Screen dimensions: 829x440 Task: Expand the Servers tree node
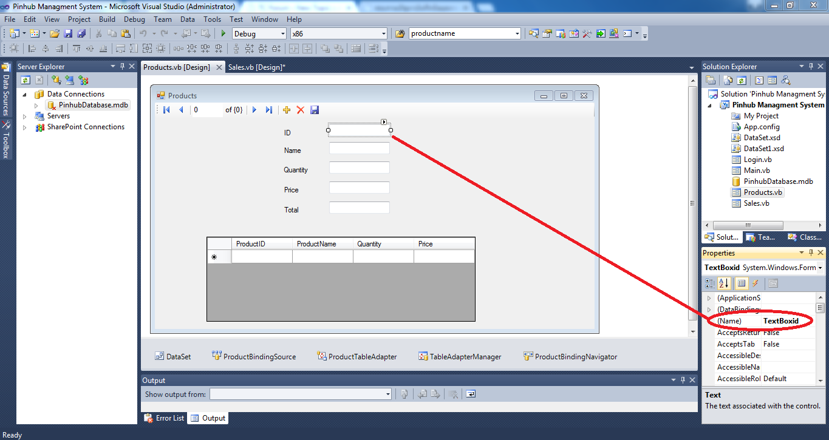(25, 116)
